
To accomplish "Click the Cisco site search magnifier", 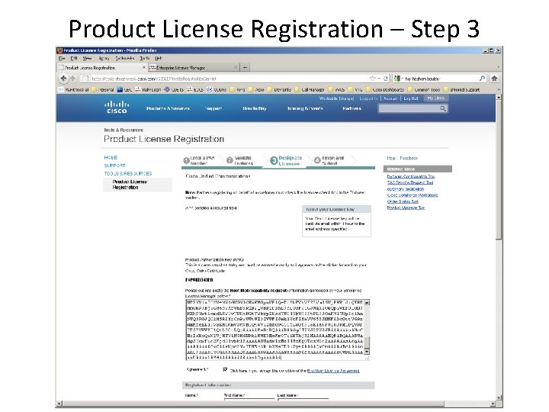I will coord(443,108).
